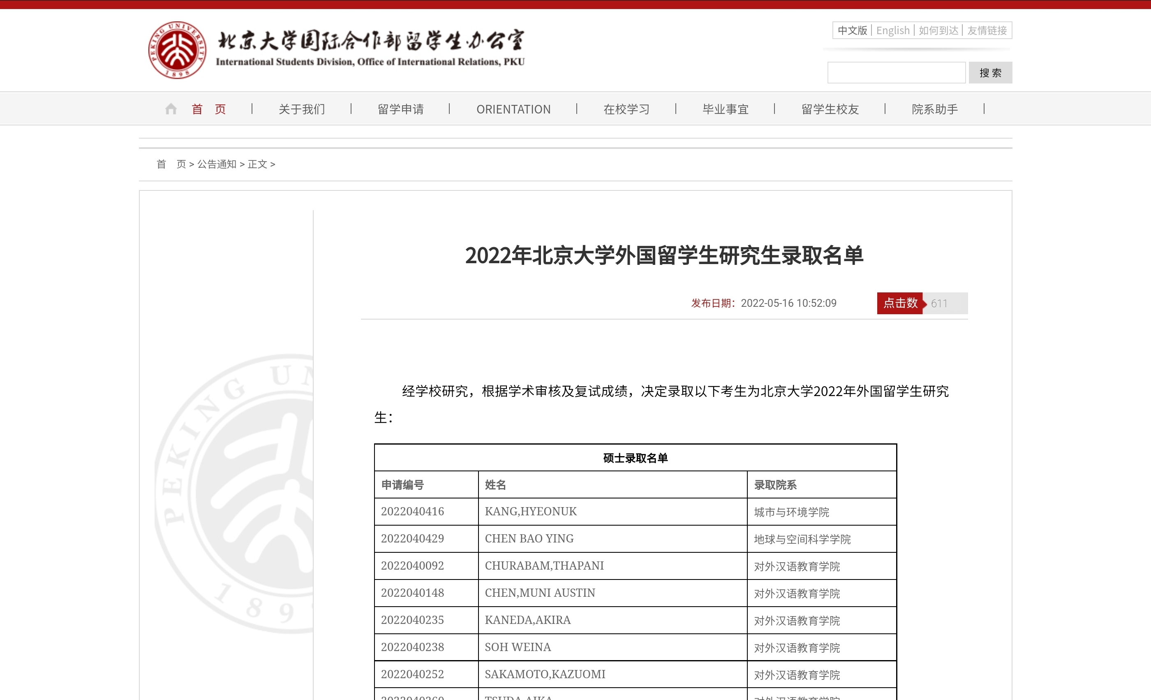Open the 如何到达 link
This screenshot has width=1151, height=700.
pyautogui.click(x=938, y=31)
